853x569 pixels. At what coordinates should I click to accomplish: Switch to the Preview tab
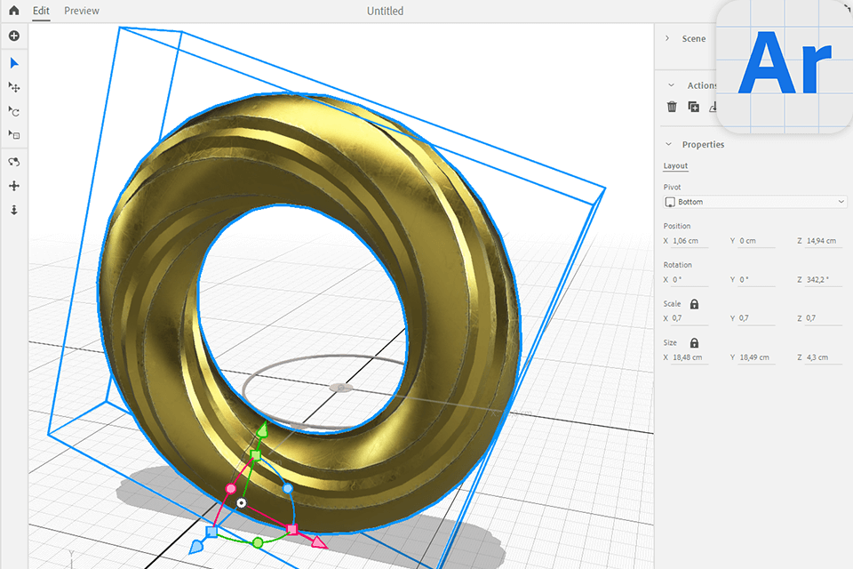click(82, 11)
